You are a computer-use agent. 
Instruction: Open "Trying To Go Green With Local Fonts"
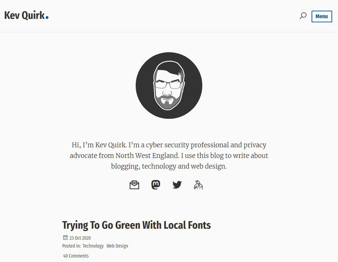[x=136, y=225]
